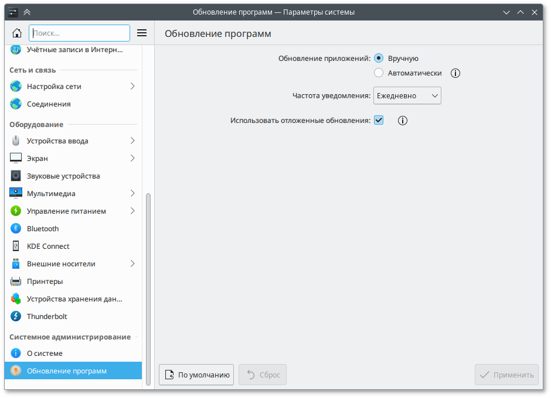Viewport: 551px width, 398px height.
Task: Click info icon beside deferred updates checkbox
Action: 402,121
